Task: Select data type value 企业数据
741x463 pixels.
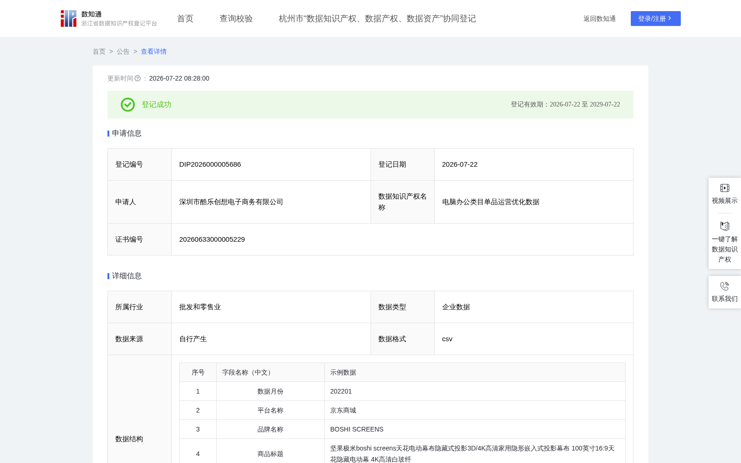Action: 456,307
